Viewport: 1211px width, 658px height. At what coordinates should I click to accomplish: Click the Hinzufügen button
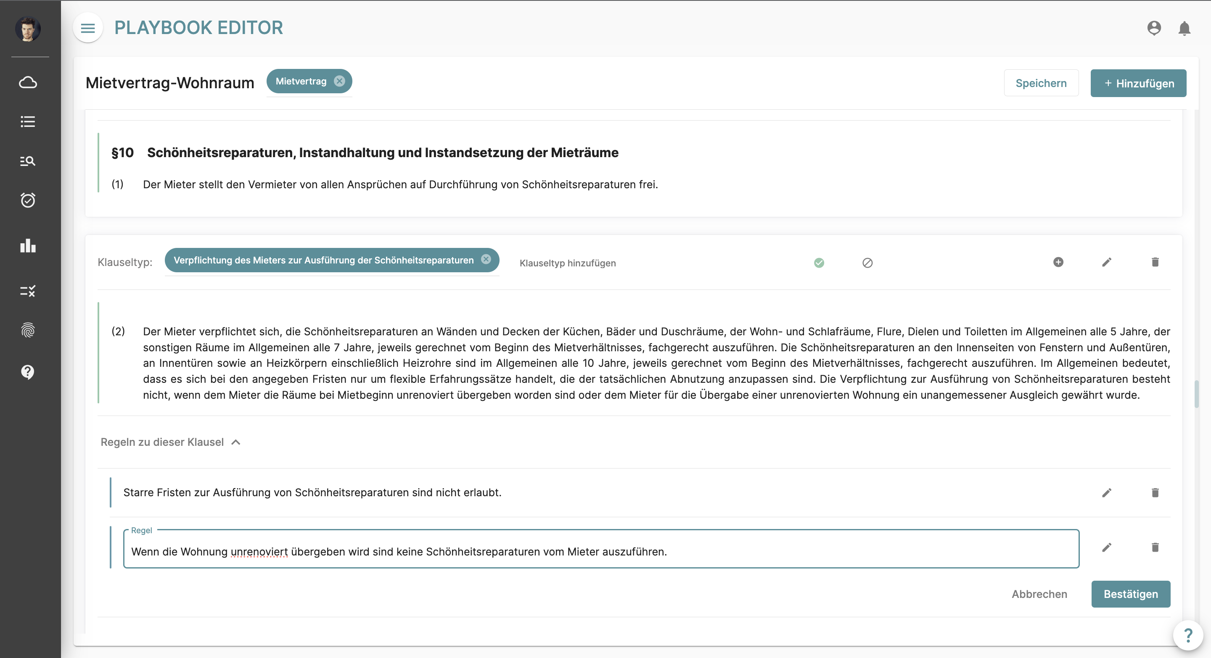[1138, 83]
